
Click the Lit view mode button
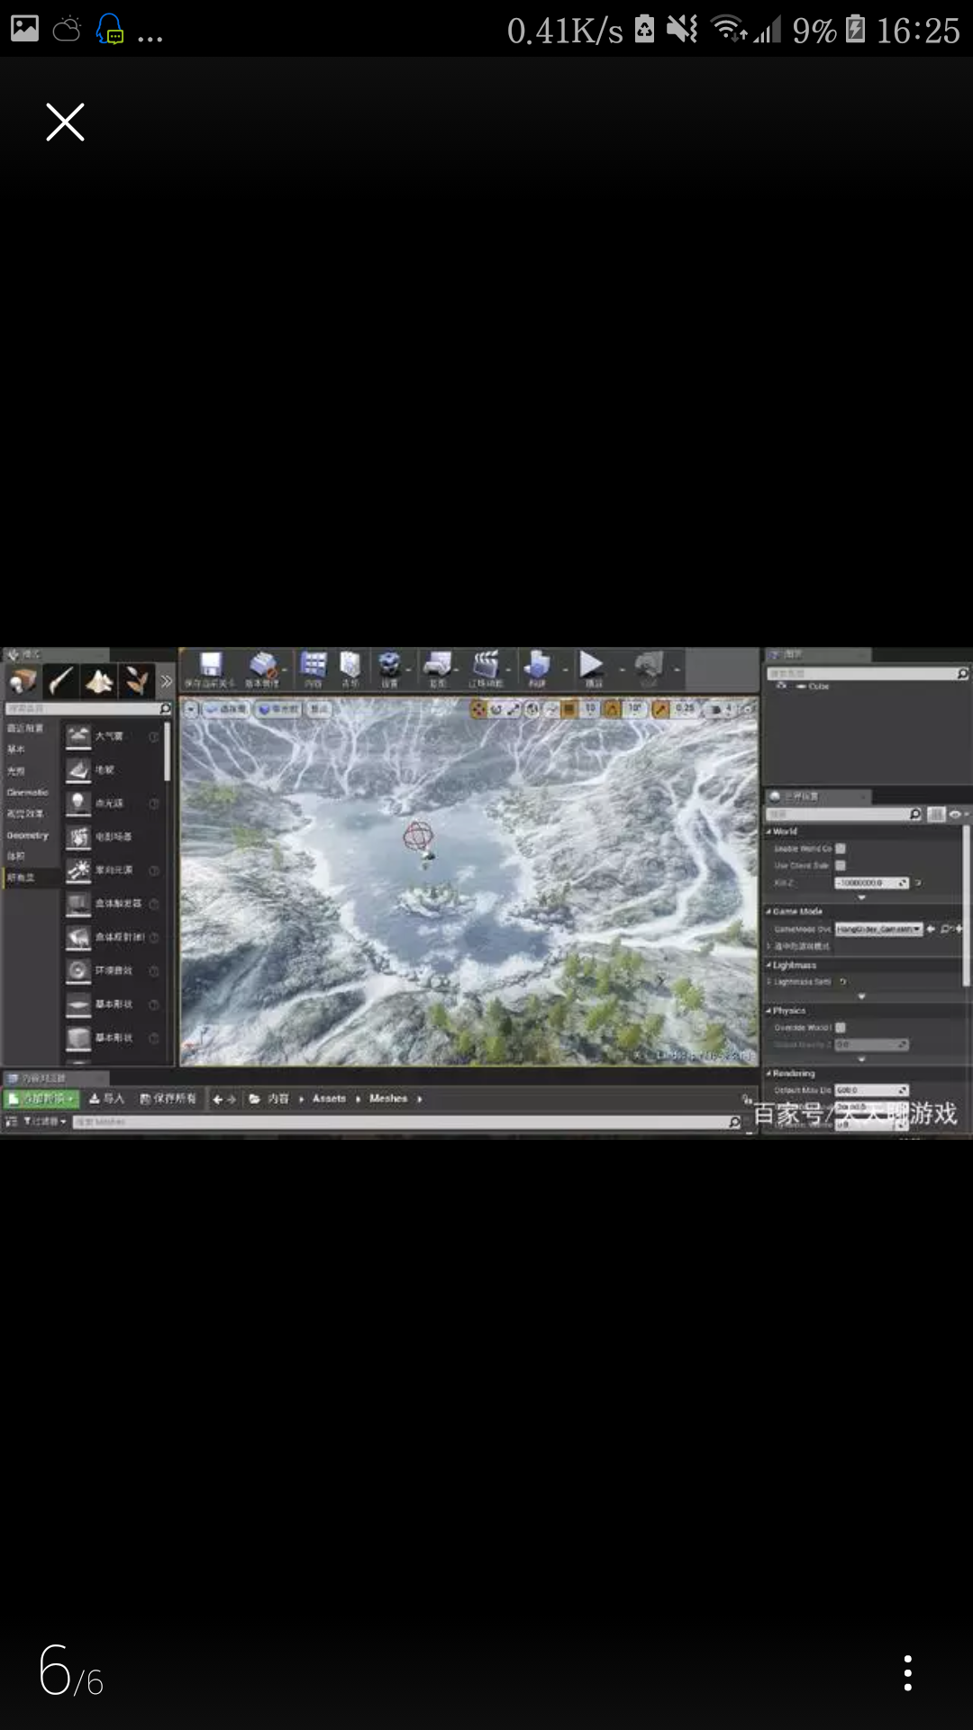coord(279,710)
